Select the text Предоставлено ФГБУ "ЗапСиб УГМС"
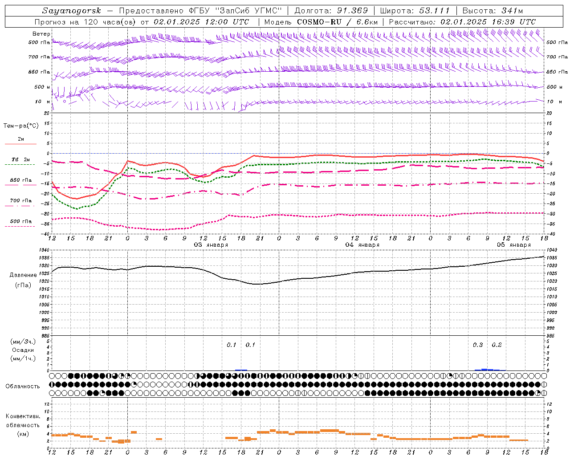 200,11
